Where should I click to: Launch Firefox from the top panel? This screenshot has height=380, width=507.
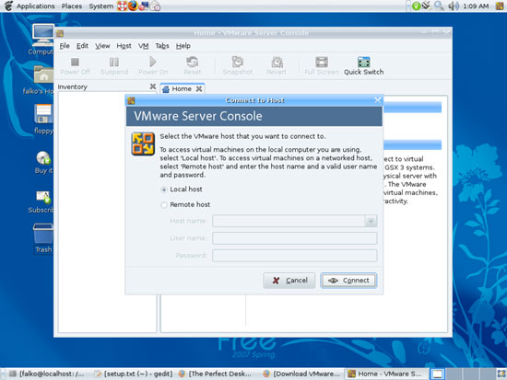point(133,6)
